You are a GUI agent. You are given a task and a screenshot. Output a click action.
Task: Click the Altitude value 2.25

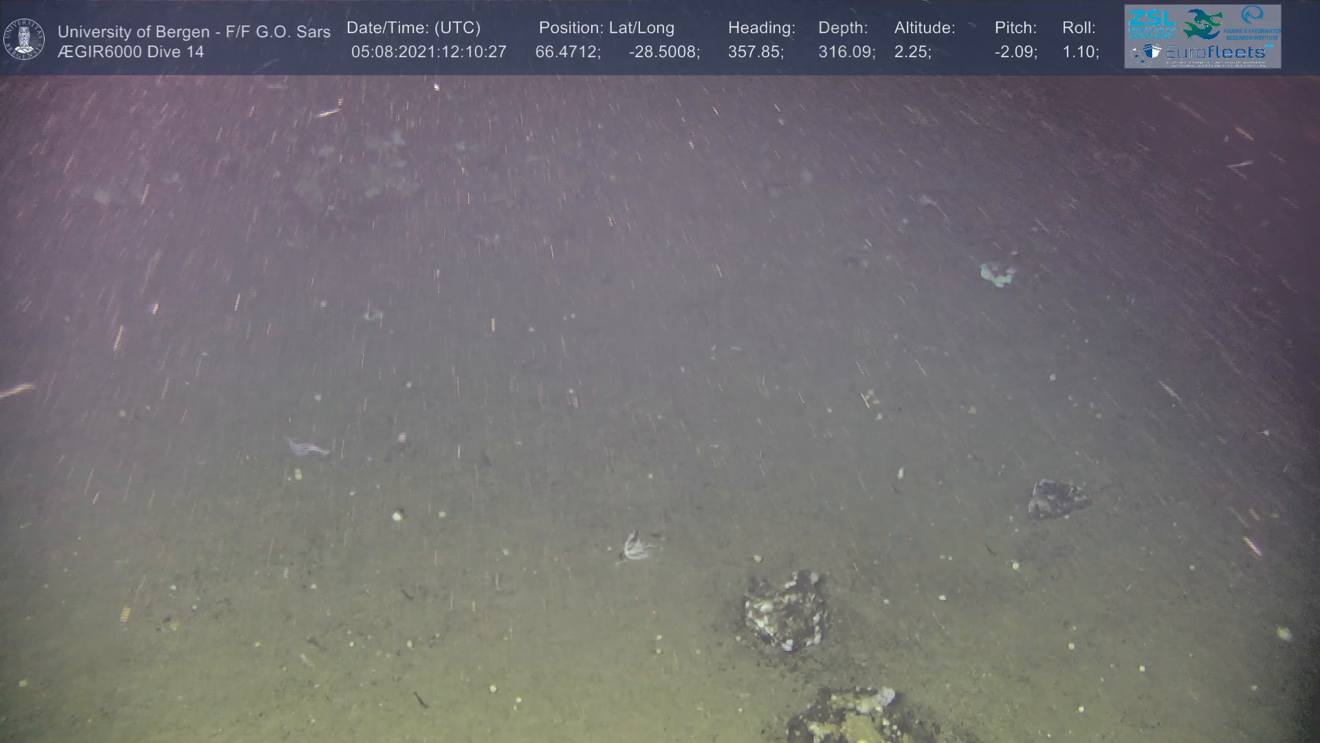(x=912, y=52)
